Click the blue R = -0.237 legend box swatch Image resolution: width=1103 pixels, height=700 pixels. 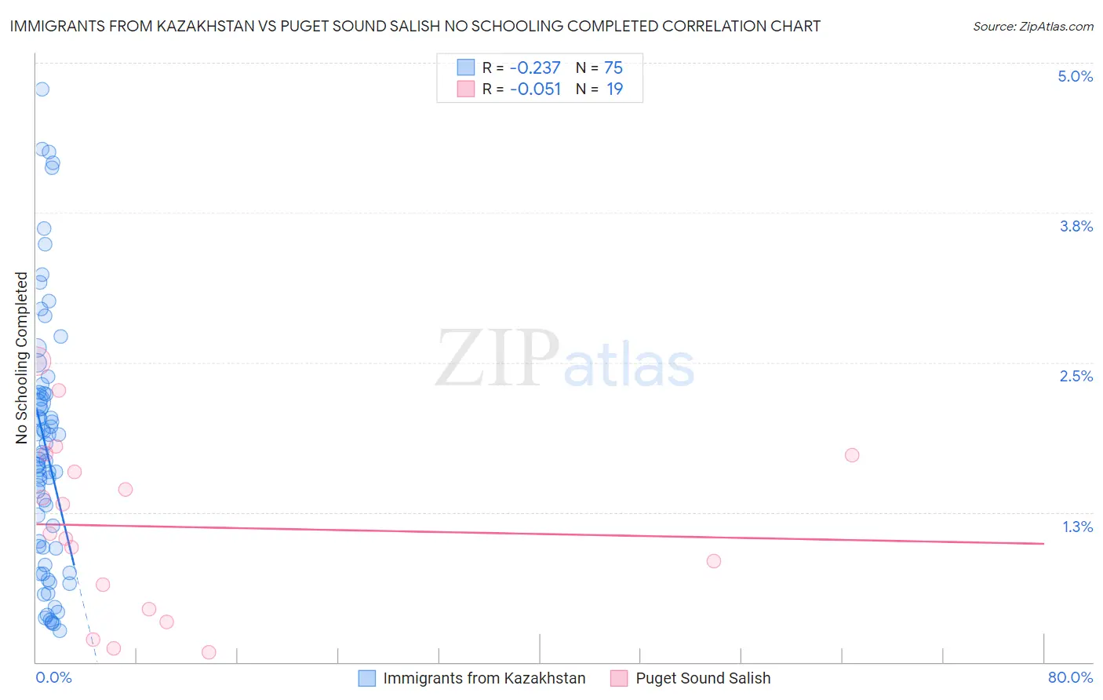(x=466, y=67)
